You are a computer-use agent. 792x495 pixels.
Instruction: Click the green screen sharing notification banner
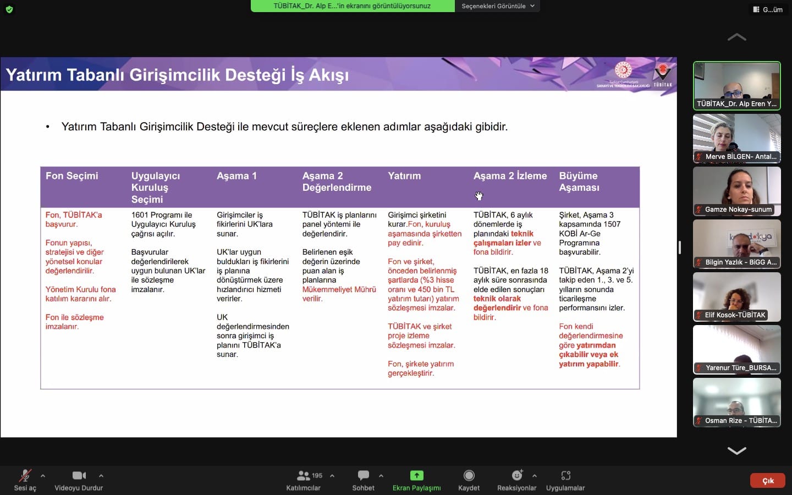[x=353, y=6]
